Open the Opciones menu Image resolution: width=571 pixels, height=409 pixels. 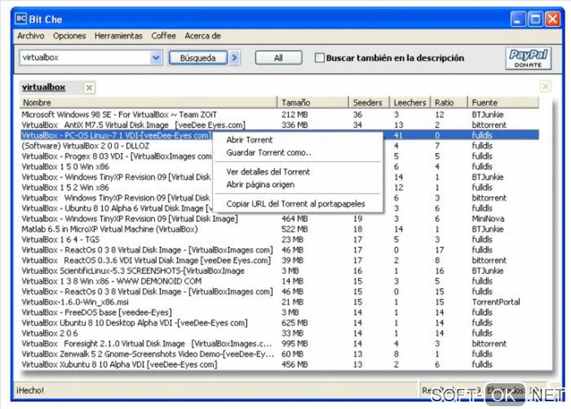[x=69, y=36]
